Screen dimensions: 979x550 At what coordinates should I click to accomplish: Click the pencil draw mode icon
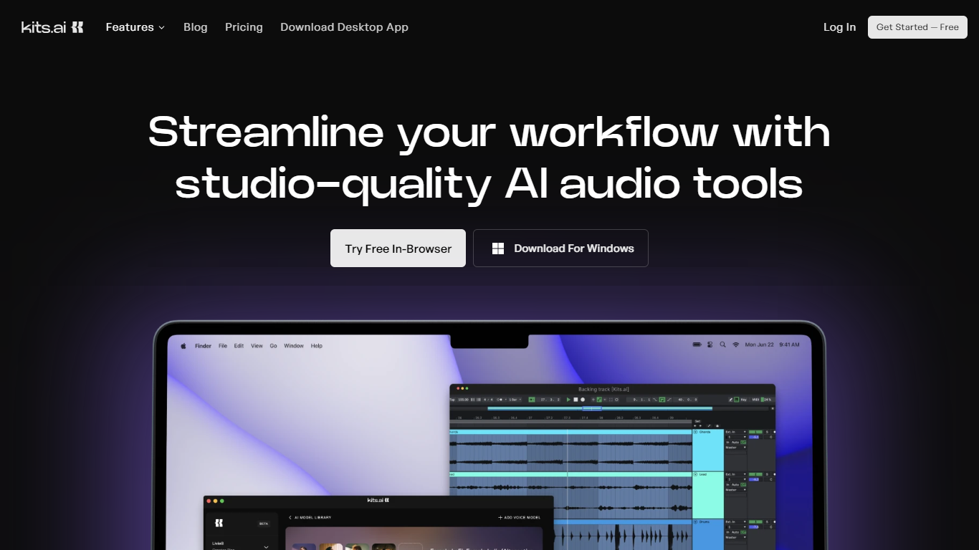[x=730, y=400]
